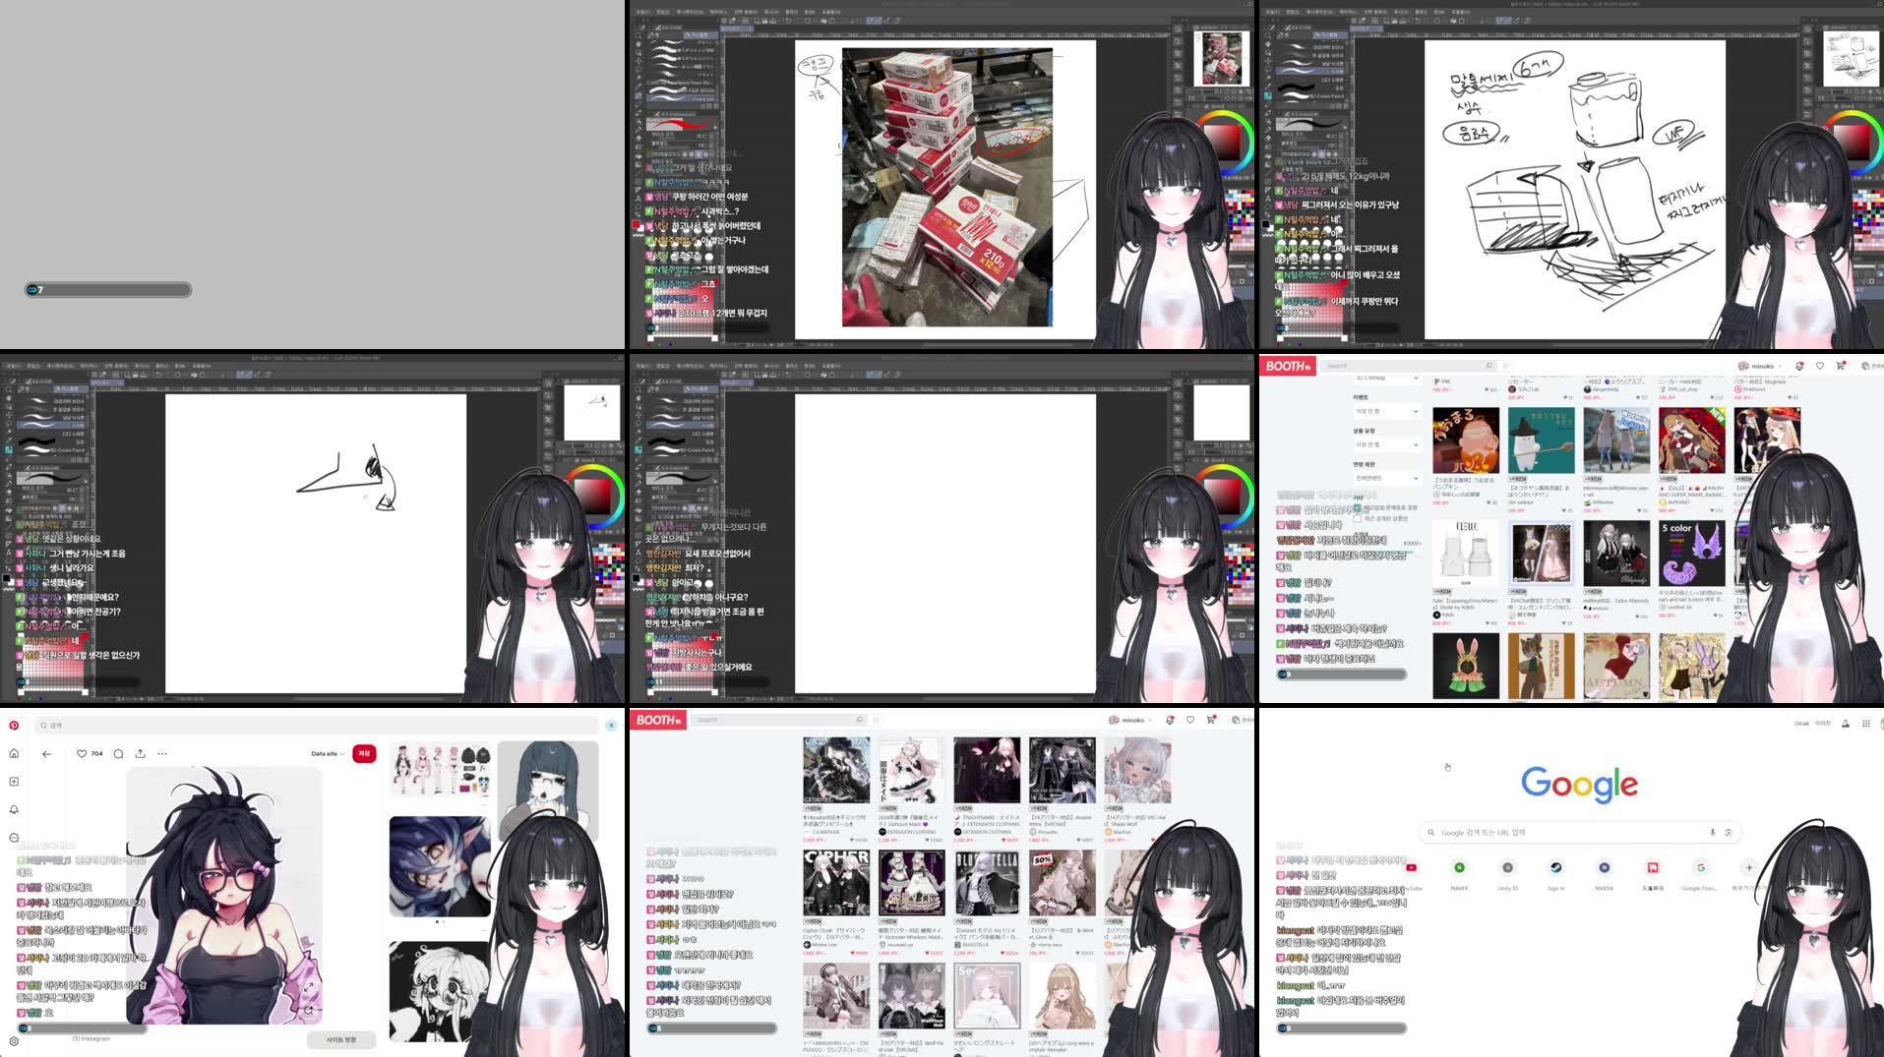Image resolution: width=1884 pixels, height=1057 pixels.
Task: Open the Data site board dropdown
Action: [328, 754]
